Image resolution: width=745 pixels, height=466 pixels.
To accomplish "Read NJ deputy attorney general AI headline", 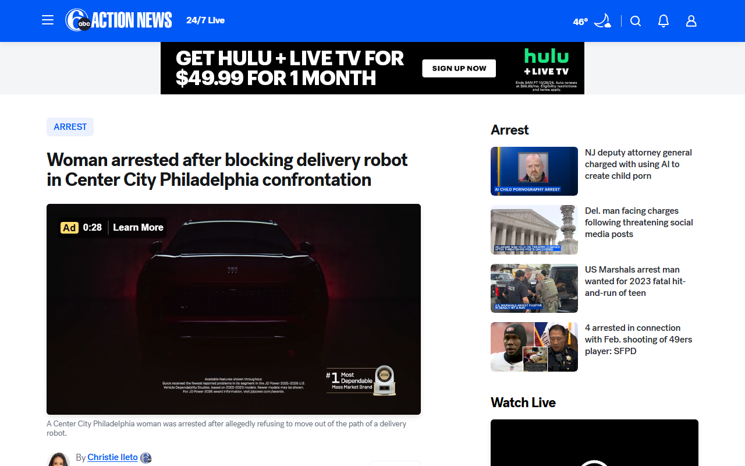I will pos(638,164).
